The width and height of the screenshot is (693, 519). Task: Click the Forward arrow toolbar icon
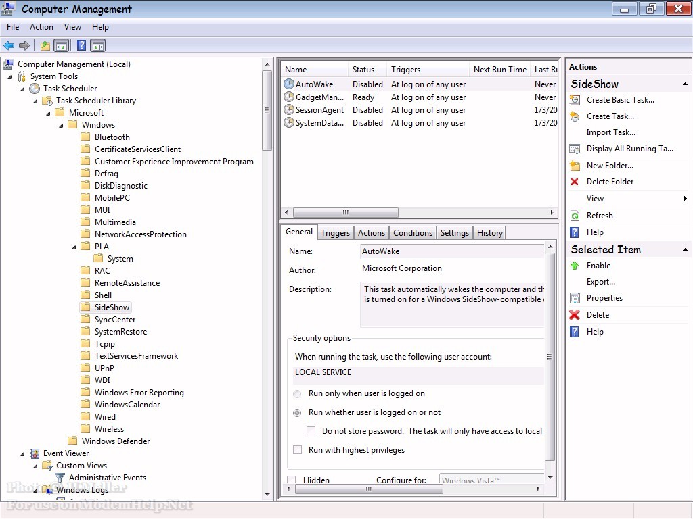[x=24, y=45]
